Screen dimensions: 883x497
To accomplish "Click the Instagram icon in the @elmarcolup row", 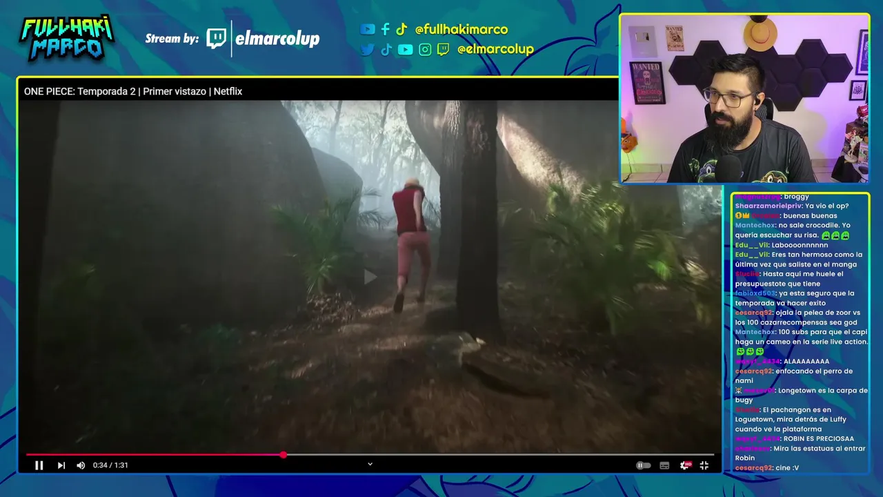I will [x=425, y=49].
